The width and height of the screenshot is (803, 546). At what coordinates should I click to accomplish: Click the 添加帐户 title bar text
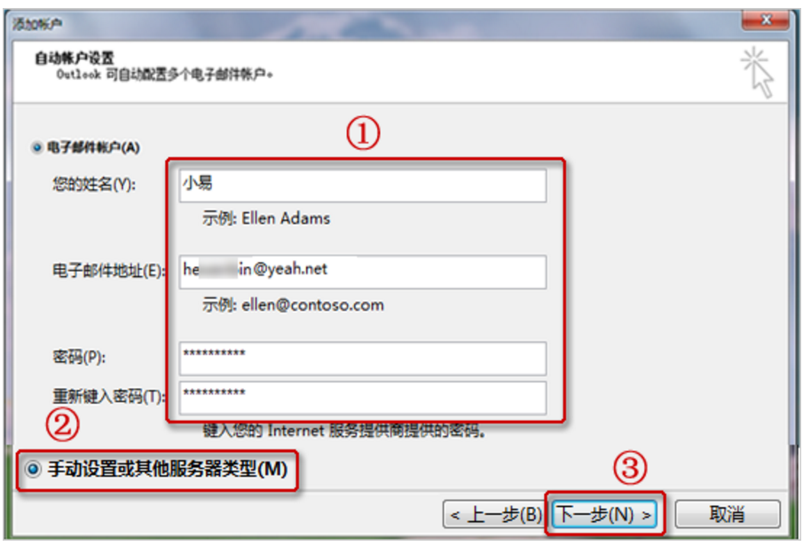[x=37, y=24]
